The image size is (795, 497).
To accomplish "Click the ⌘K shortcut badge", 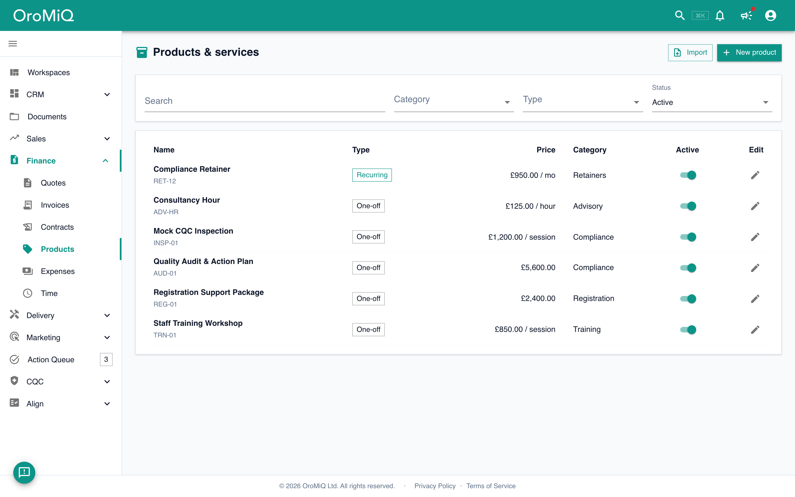I will 700,15.
